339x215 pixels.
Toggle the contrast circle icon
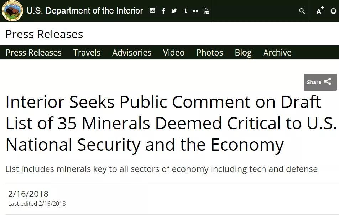334,11
